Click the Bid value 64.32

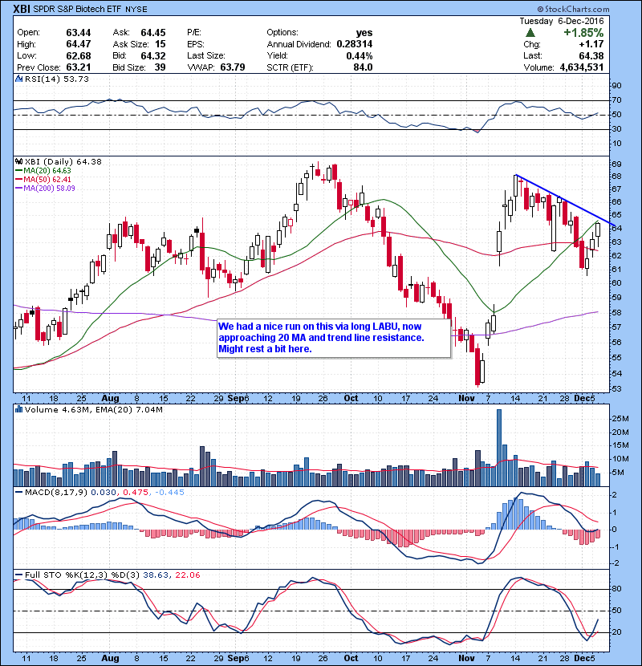153,55
